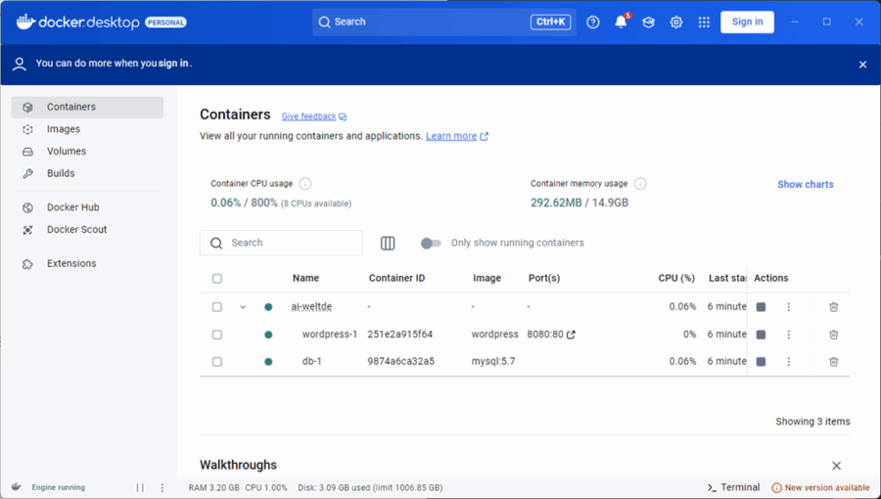Screen dimensions: 881x499
Task: Open the Containers sidebar tab
Action: pyautogui.click(x=88, y=107)
